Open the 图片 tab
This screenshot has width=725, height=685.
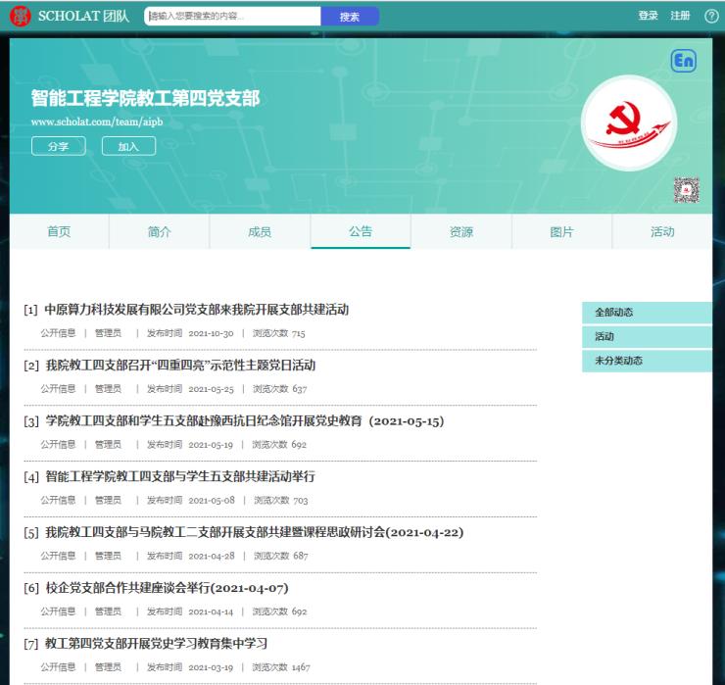(561, 232)
